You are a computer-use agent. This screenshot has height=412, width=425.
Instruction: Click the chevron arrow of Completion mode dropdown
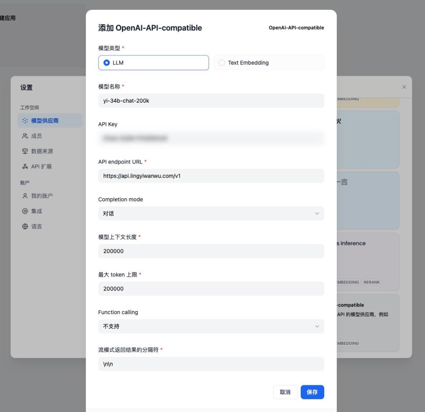pyautogui.click(x=317, y=213)
